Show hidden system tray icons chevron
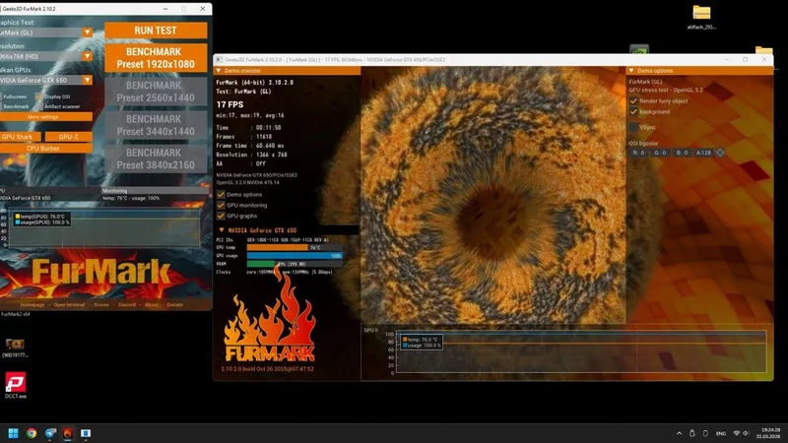This screenshot has width=788, height=443. pos(679,433)
